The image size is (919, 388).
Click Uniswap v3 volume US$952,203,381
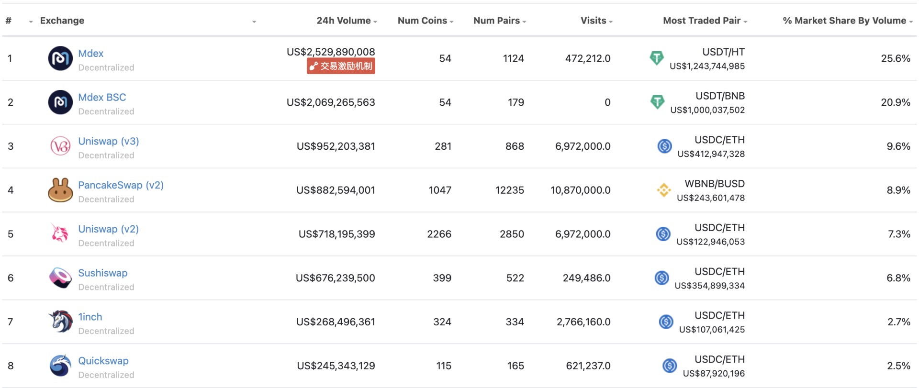pos(336,146)
